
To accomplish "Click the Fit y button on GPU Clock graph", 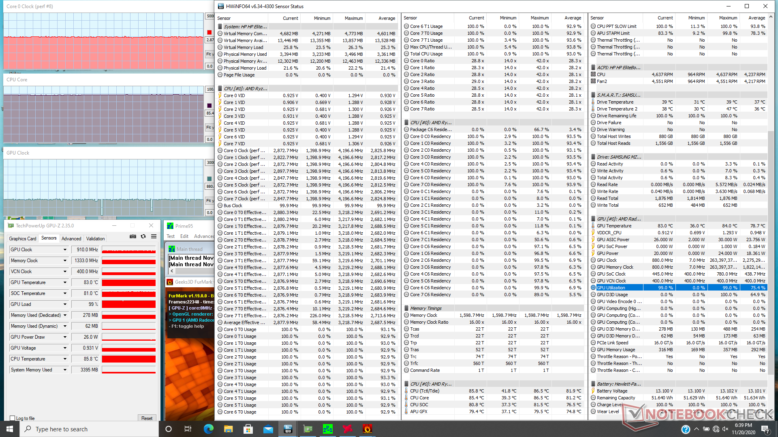I will 209,201.
